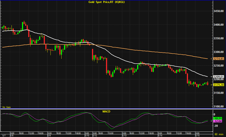
Task: Click the 3350.00 price axis label
Action: pyautogui.click(x=218, y=38)
